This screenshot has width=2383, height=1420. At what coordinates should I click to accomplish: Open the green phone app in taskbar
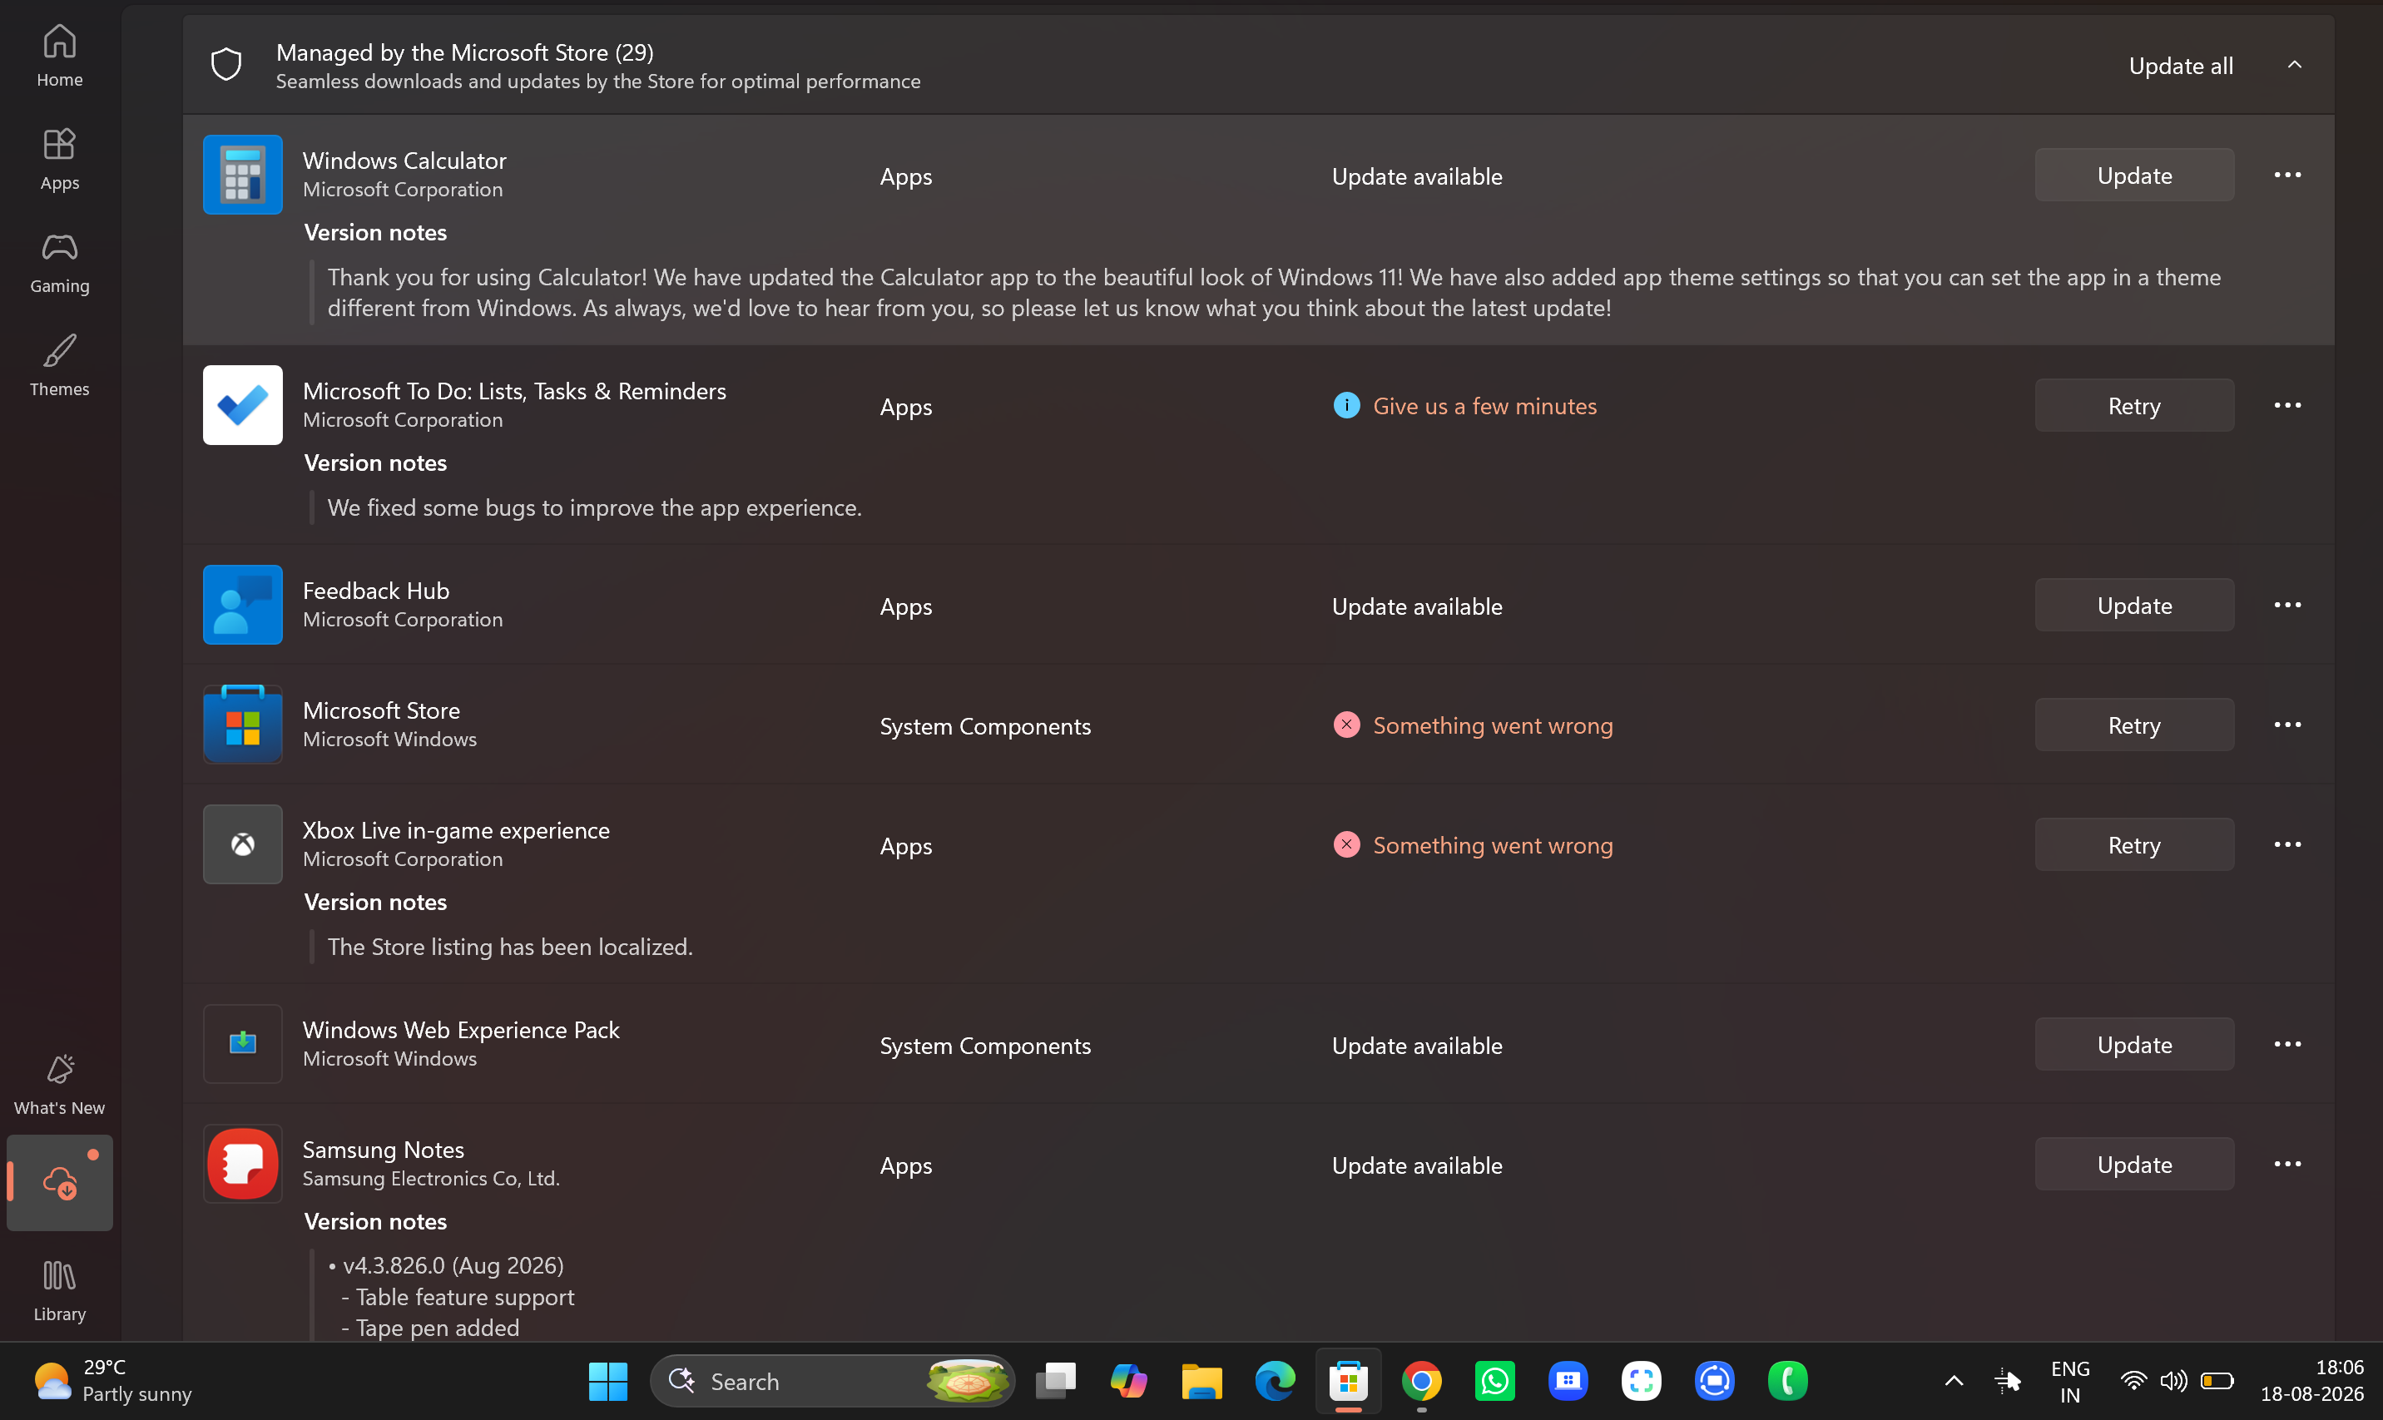(x=1788, y=1381)
